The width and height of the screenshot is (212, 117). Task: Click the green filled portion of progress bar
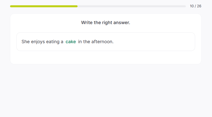[x=44, y=6]
